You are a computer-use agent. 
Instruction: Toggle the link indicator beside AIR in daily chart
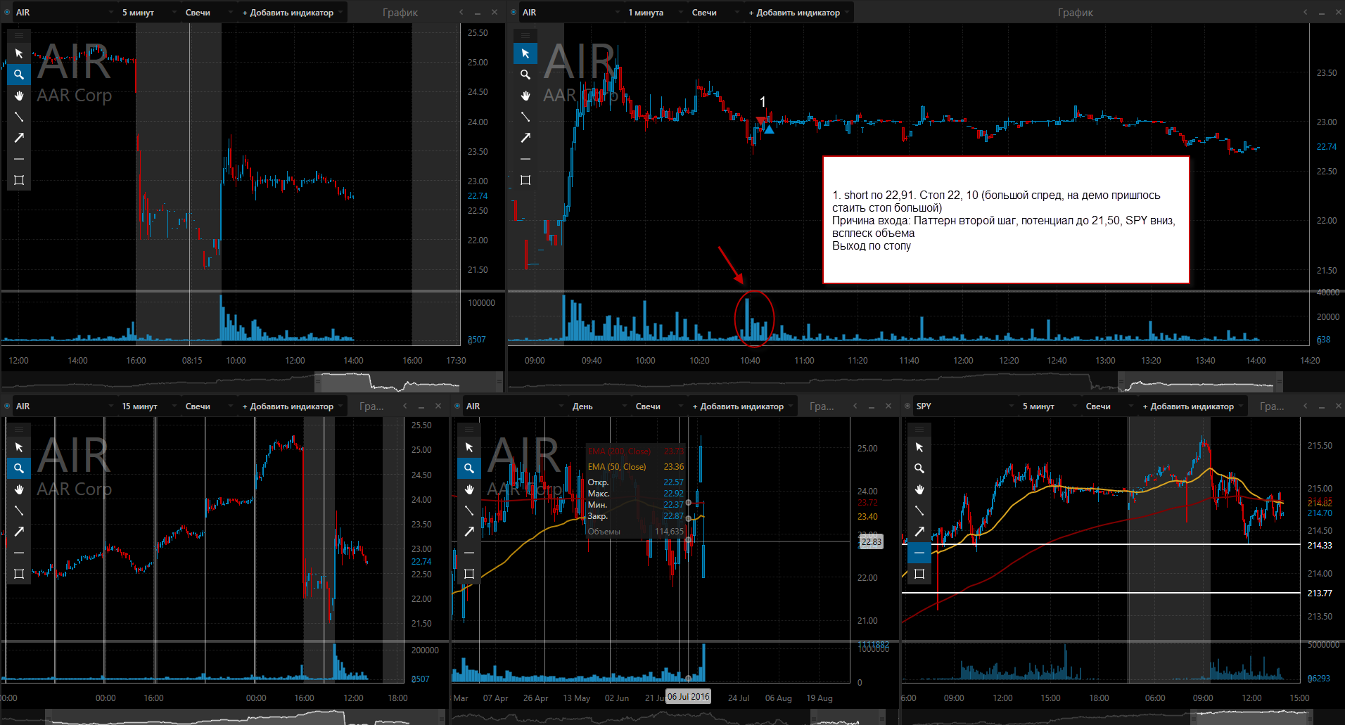pos(457,406)
